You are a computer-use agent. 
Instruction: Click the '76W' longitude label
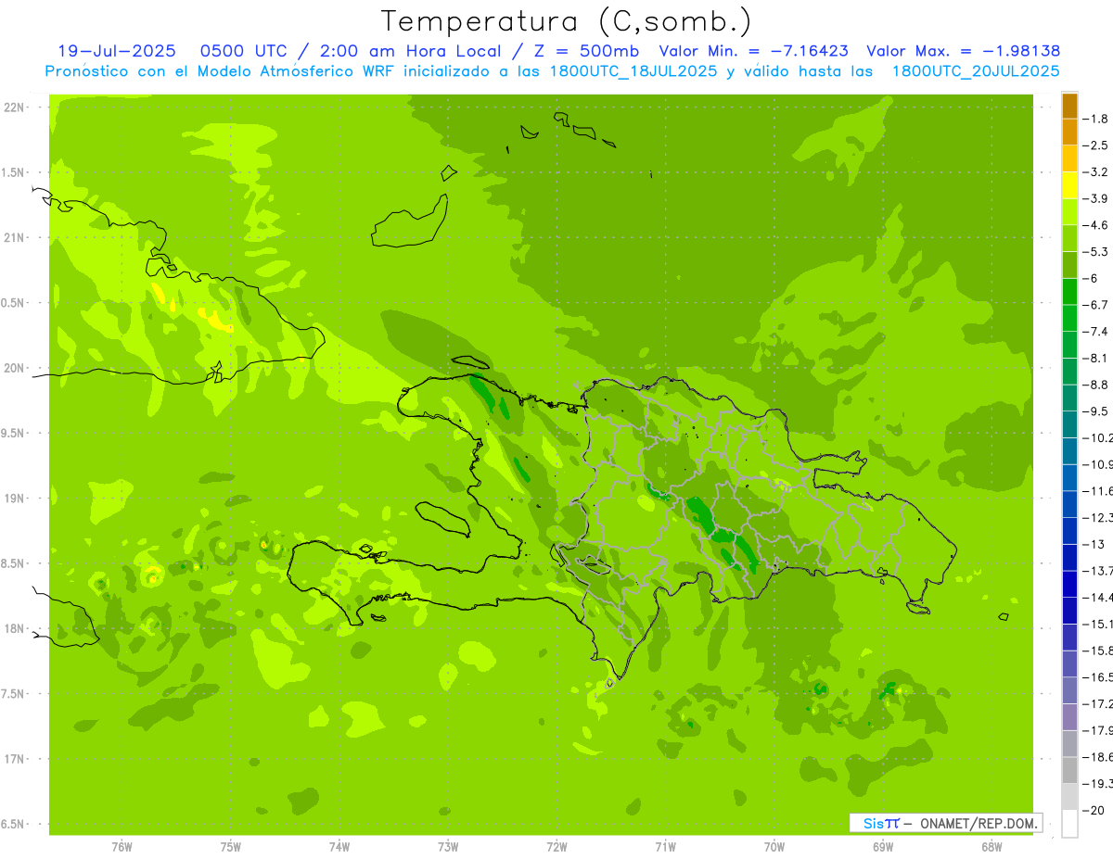click(122, 847)
